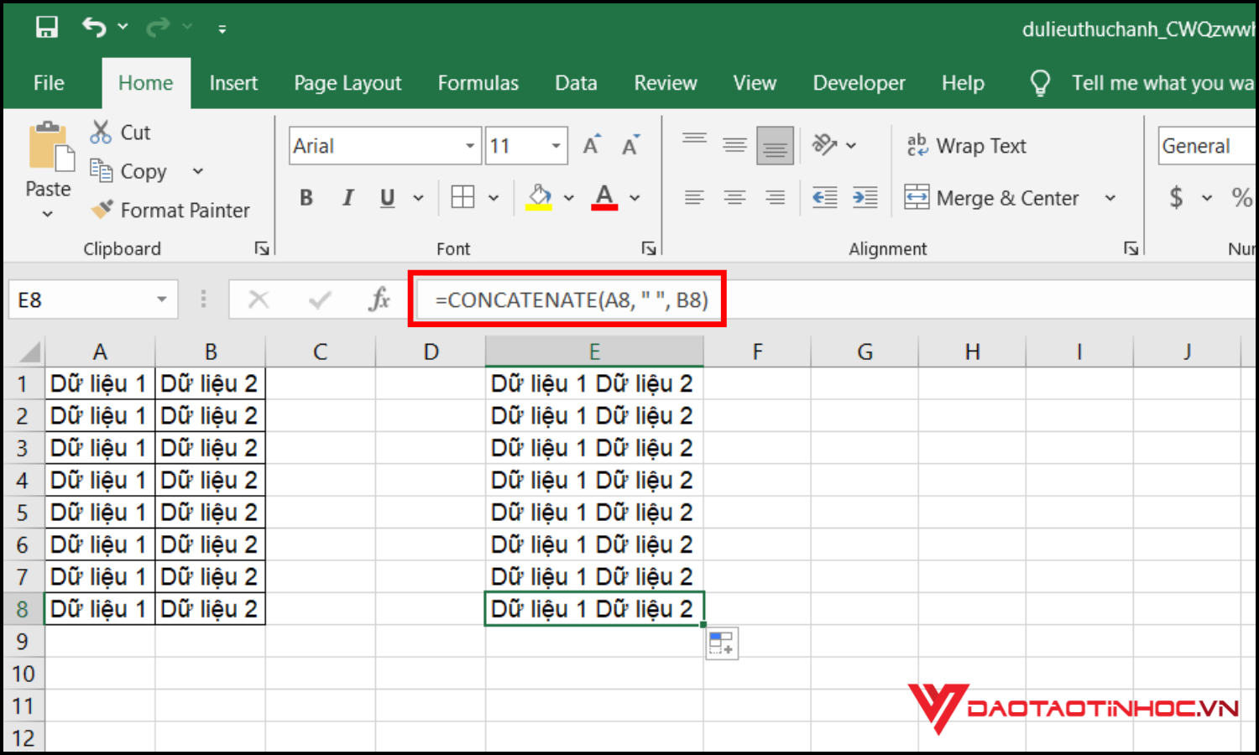Expand the font size dropdown
1259x755 pixels.
tap(556, 146)
